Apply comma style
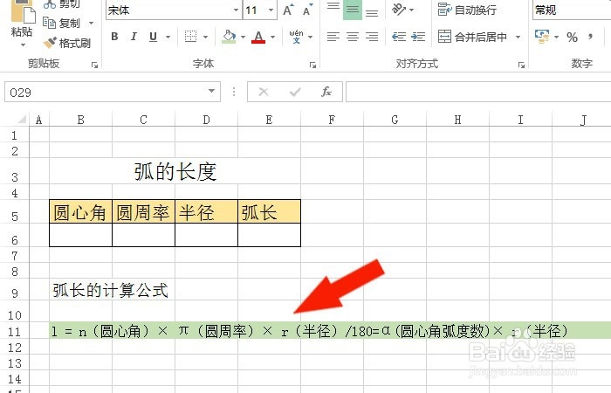This screenshot has height=393, width=611. [x=591, y=37]
